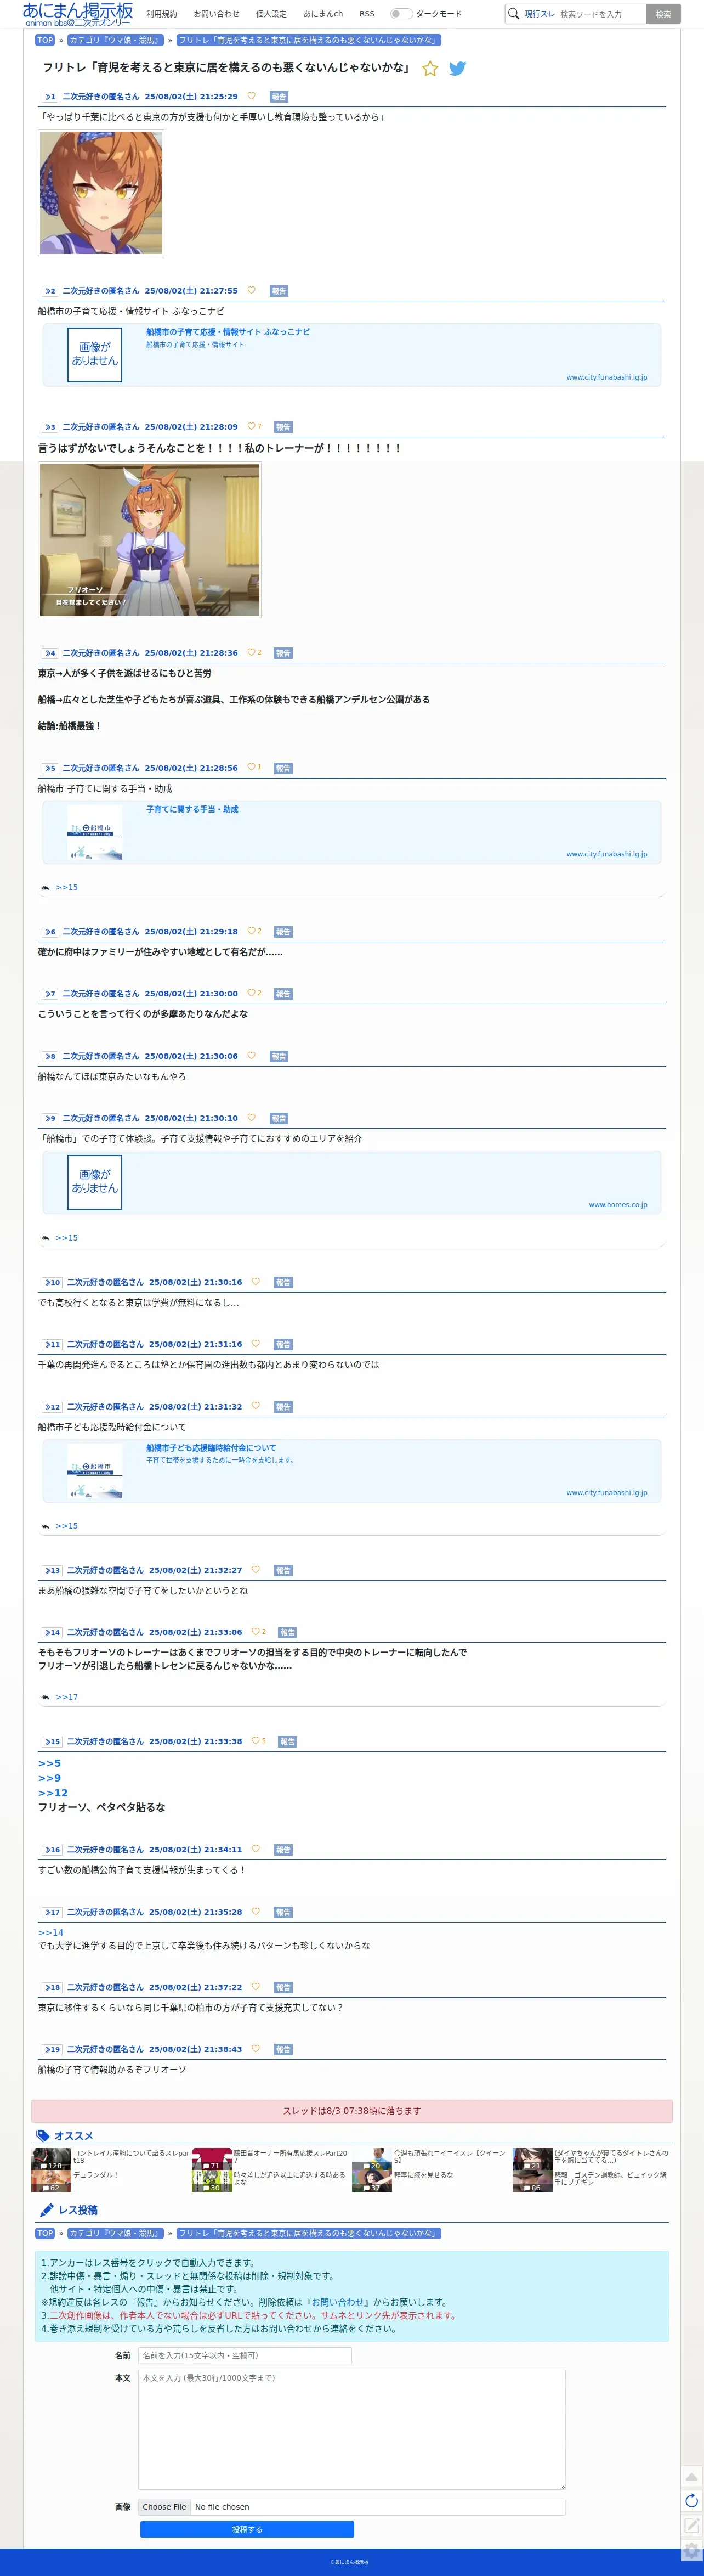Like post 1 with its heart icon
Image resolution: width=704 pixels, height=2576 pixels.
tap(251, 96)
